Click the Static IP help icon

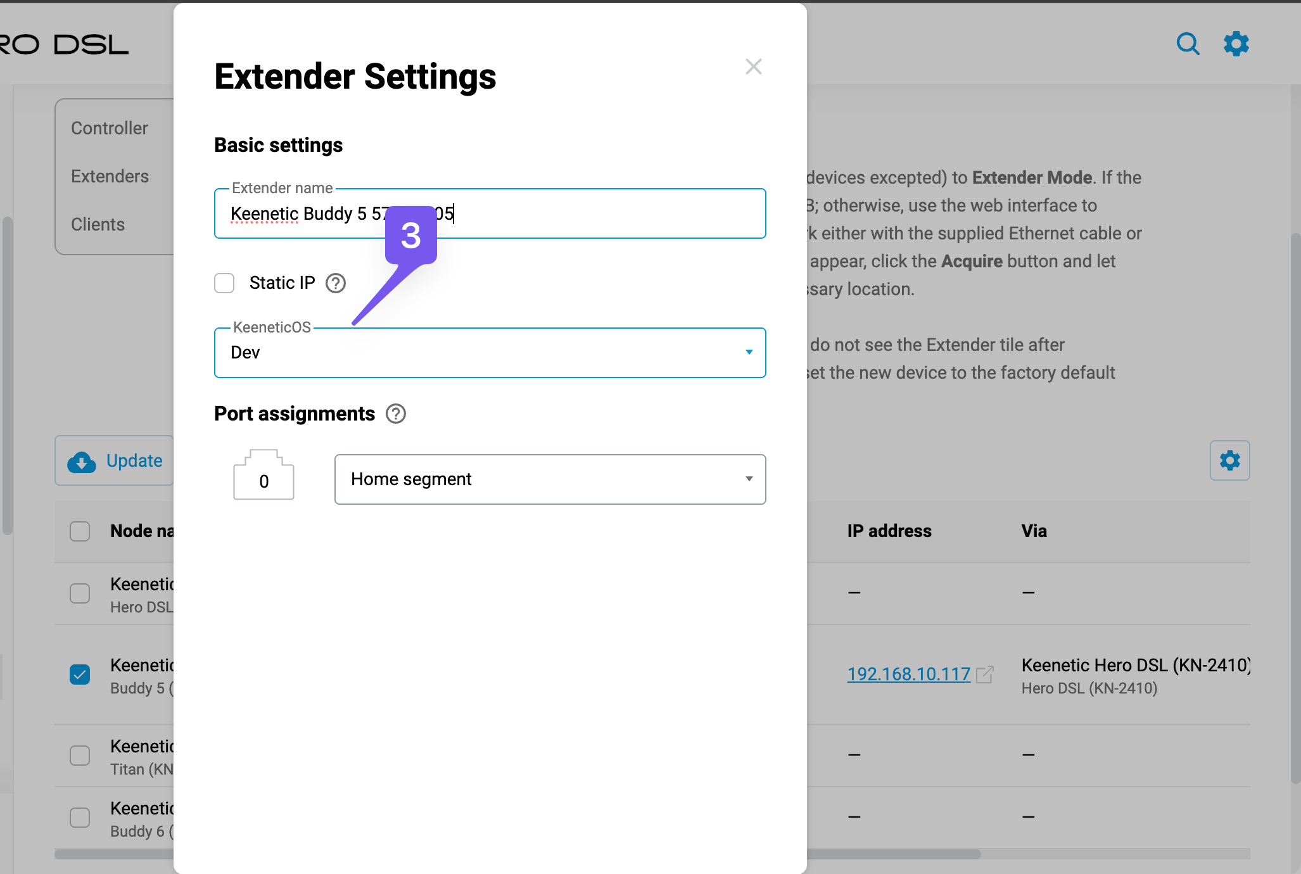tap(335, 283)
